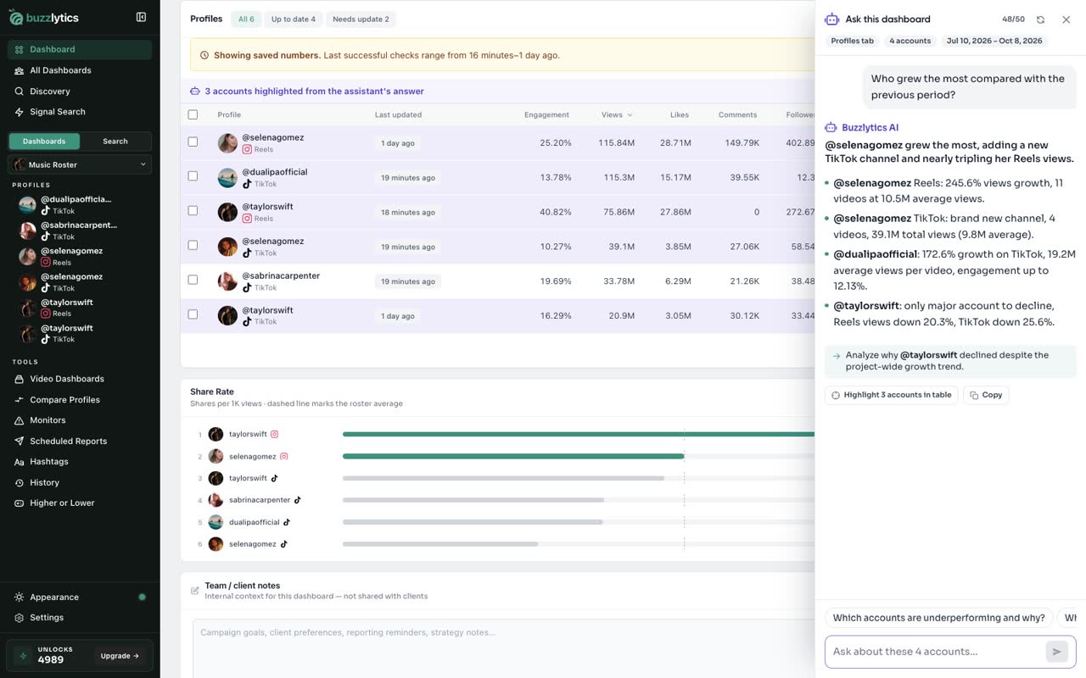Tick the select-all checkbox in table header
1086x678 pixels.
pos(193,114)
